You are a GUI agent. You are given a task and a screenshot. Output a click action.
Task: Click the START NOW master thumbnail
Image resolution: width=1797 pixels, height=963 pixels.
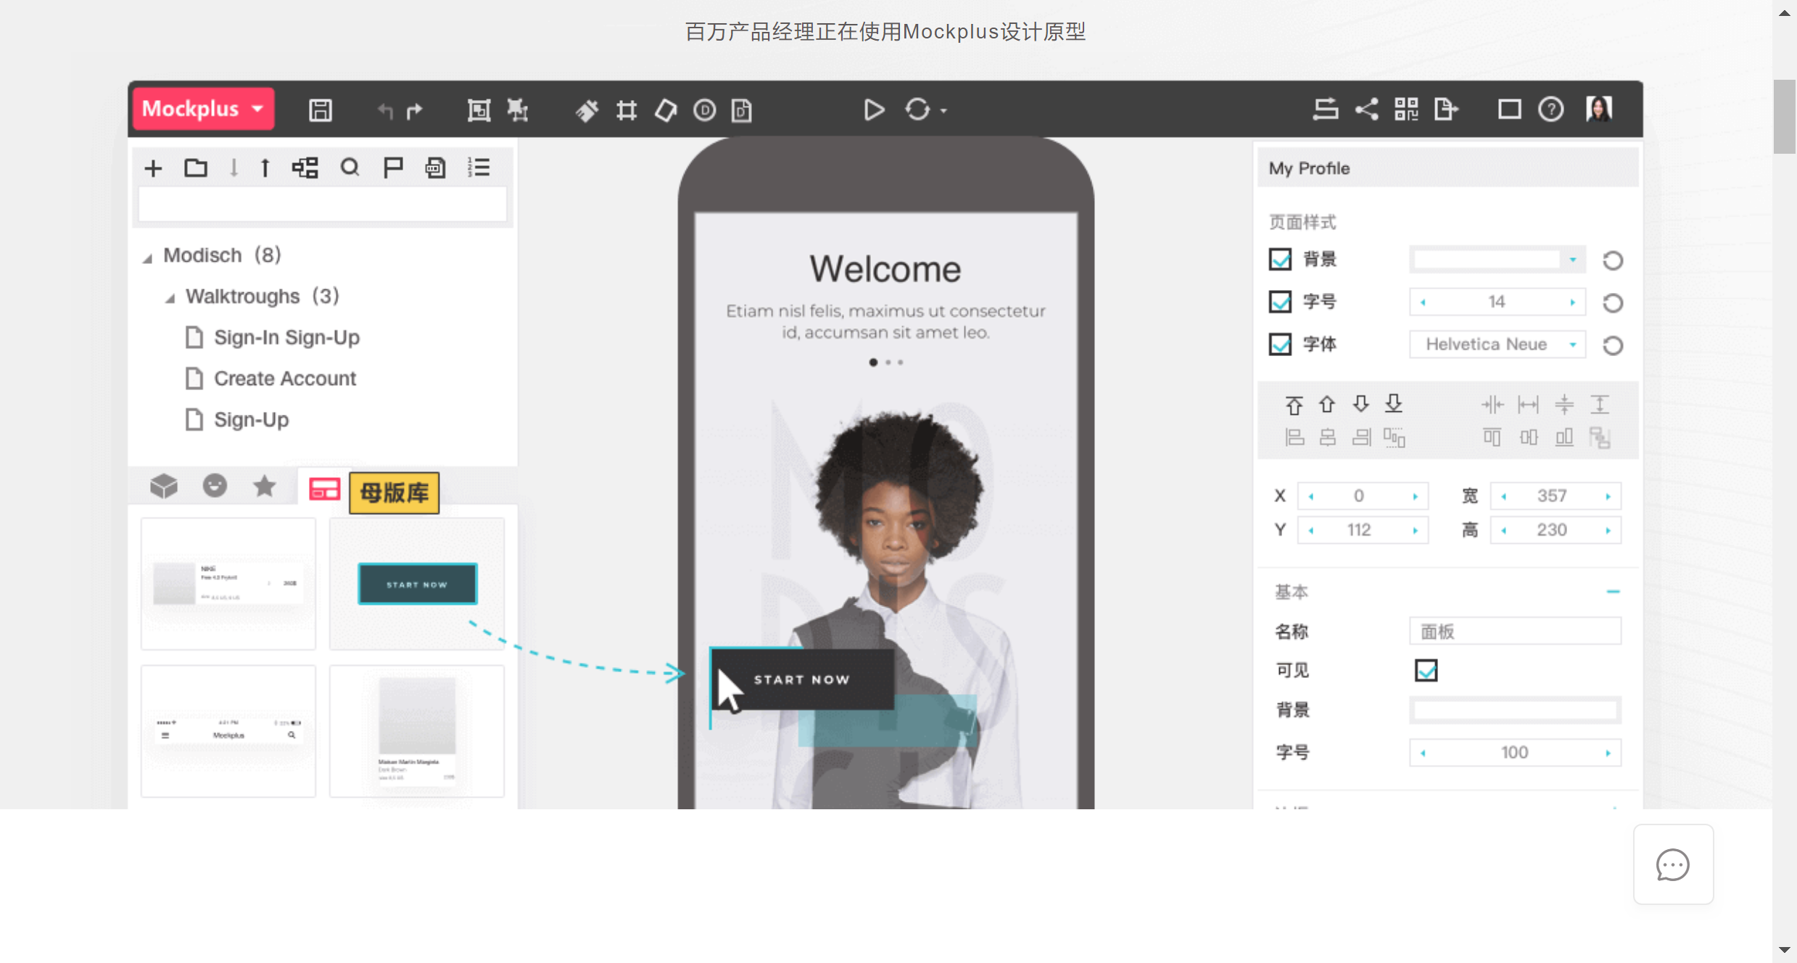(x=417, y=584)
